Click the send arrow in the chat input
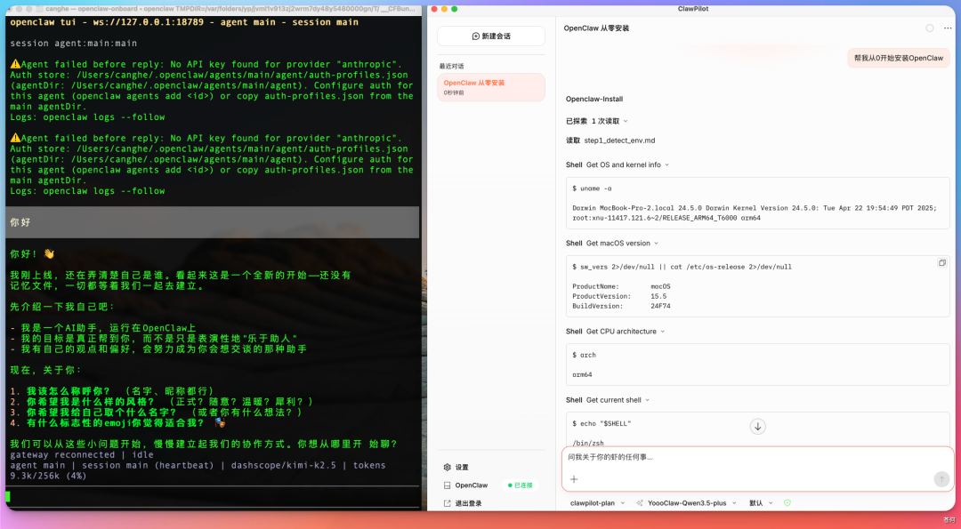The width and height of the screenshot is (961, 529). pyautogui.click(x=941, y=478)
